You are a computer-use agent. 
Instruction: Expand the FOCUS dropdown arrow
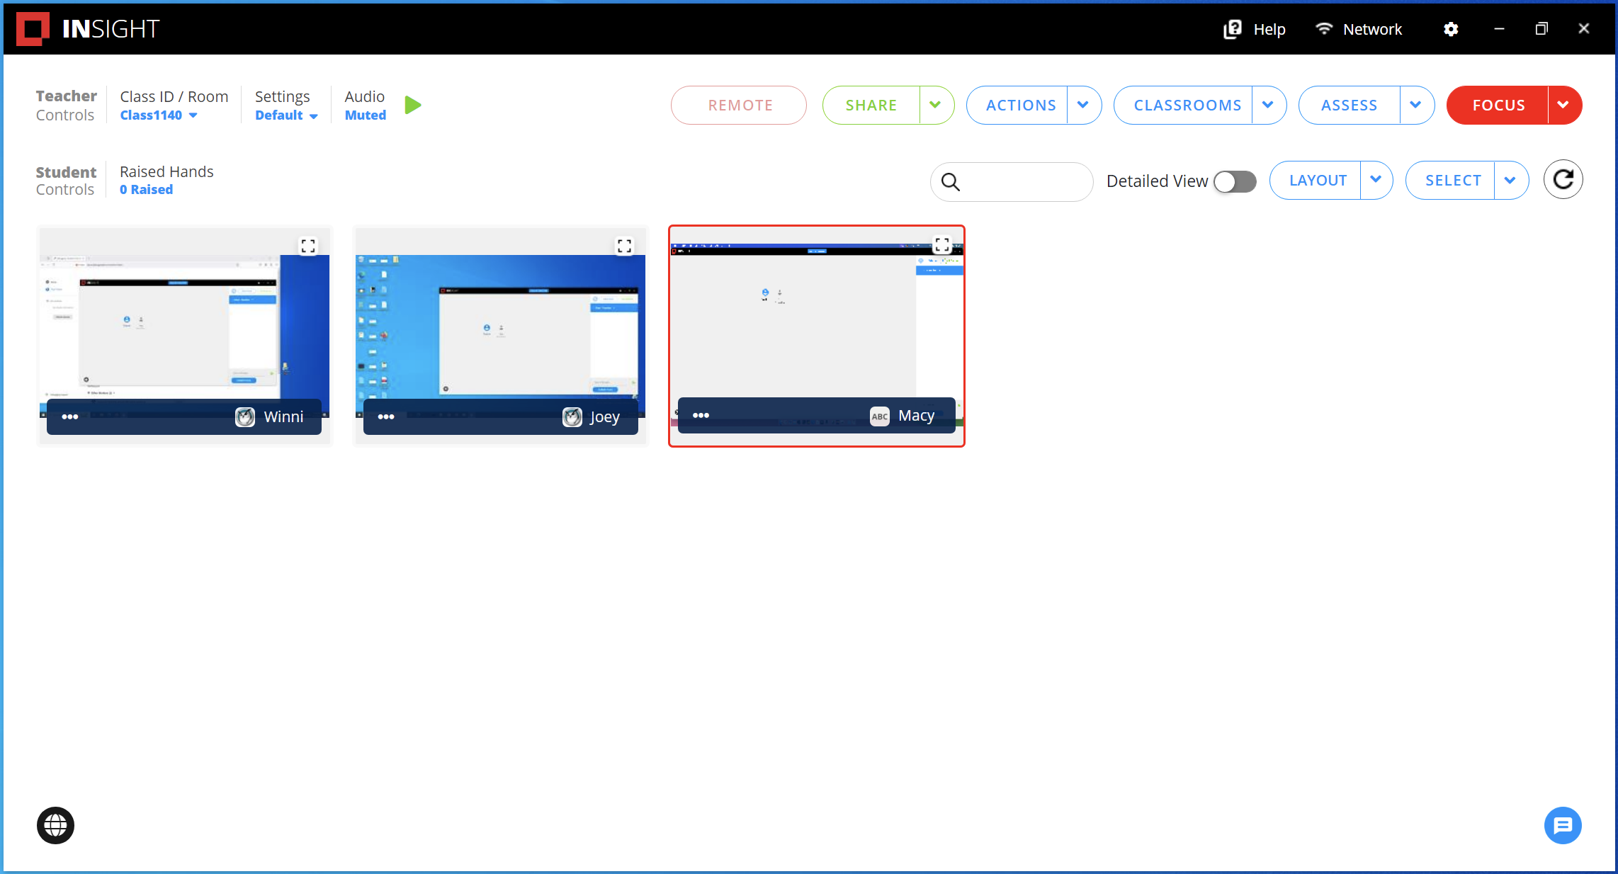pyautogui.click(x=1563, y=105)
